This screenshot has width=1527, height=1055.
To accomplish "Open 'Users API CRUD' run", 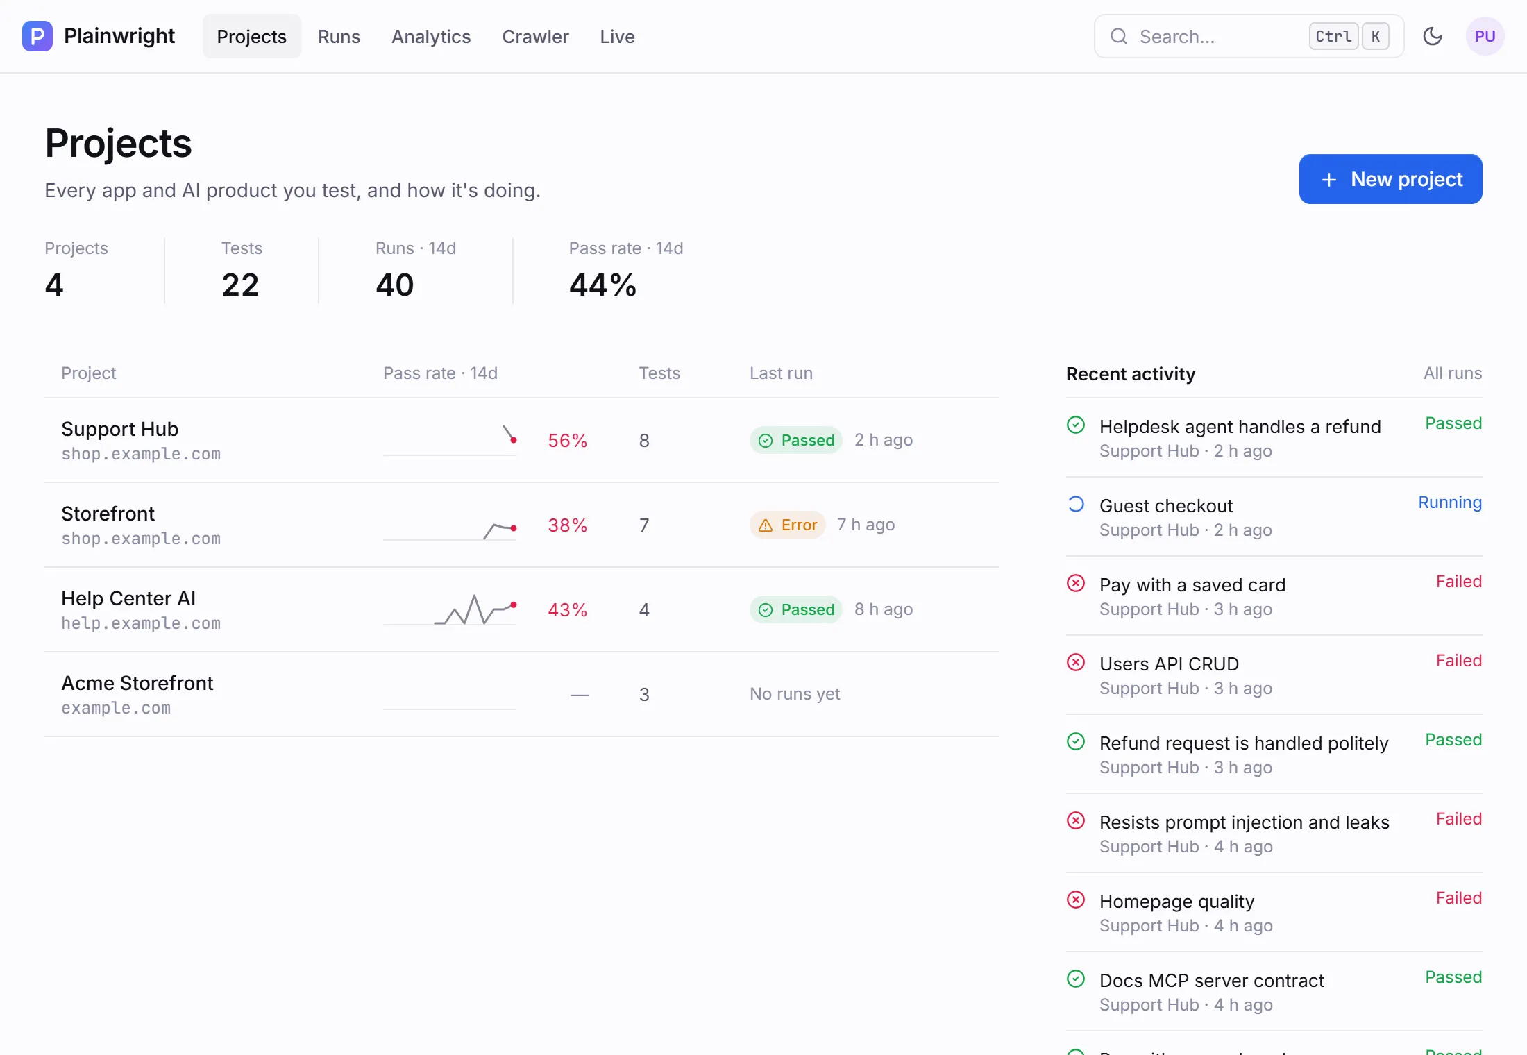I will (1274, 675).
